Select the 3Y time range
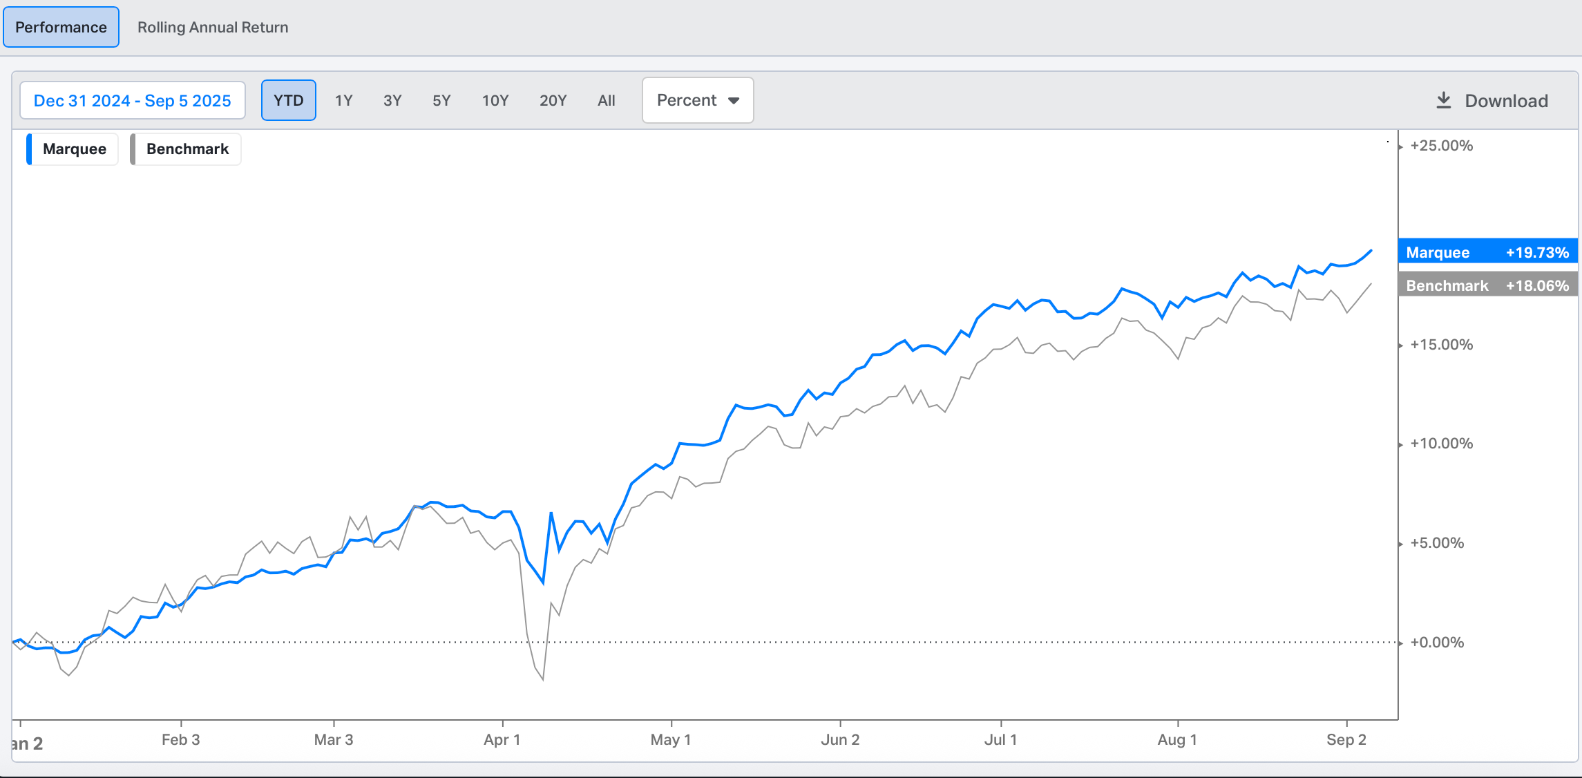 pos(392,101)
